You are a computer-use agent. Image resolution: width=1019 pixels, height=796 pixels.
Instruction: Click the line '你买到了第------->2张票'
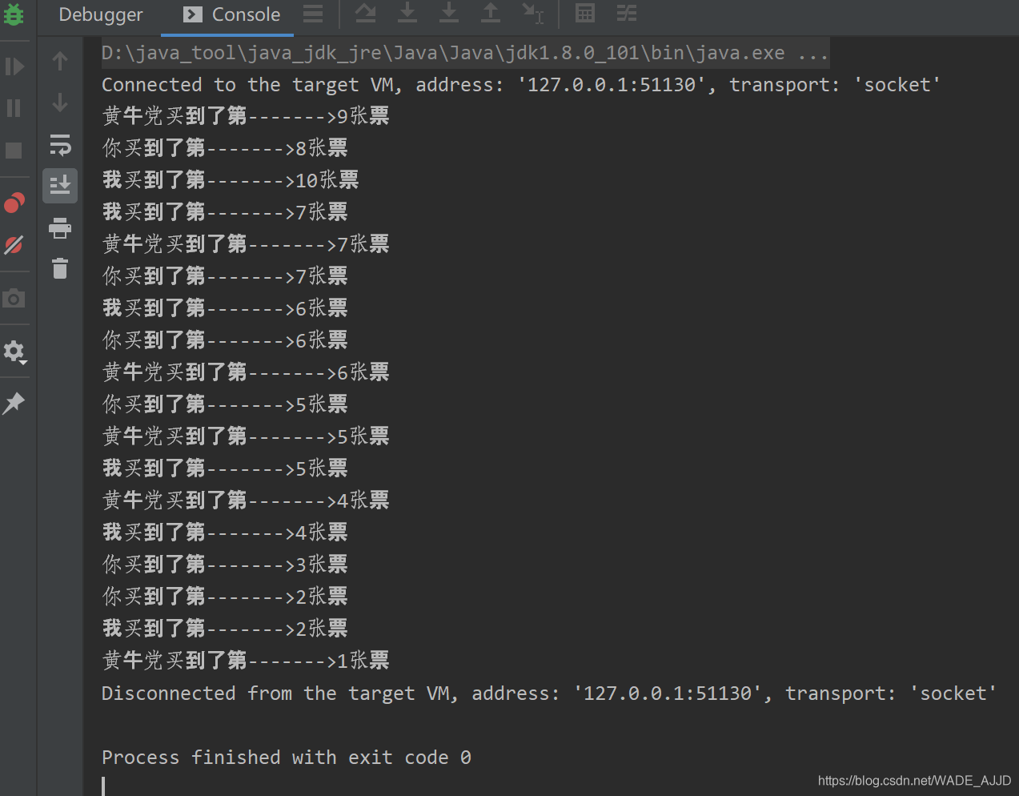tap(225, 597)
